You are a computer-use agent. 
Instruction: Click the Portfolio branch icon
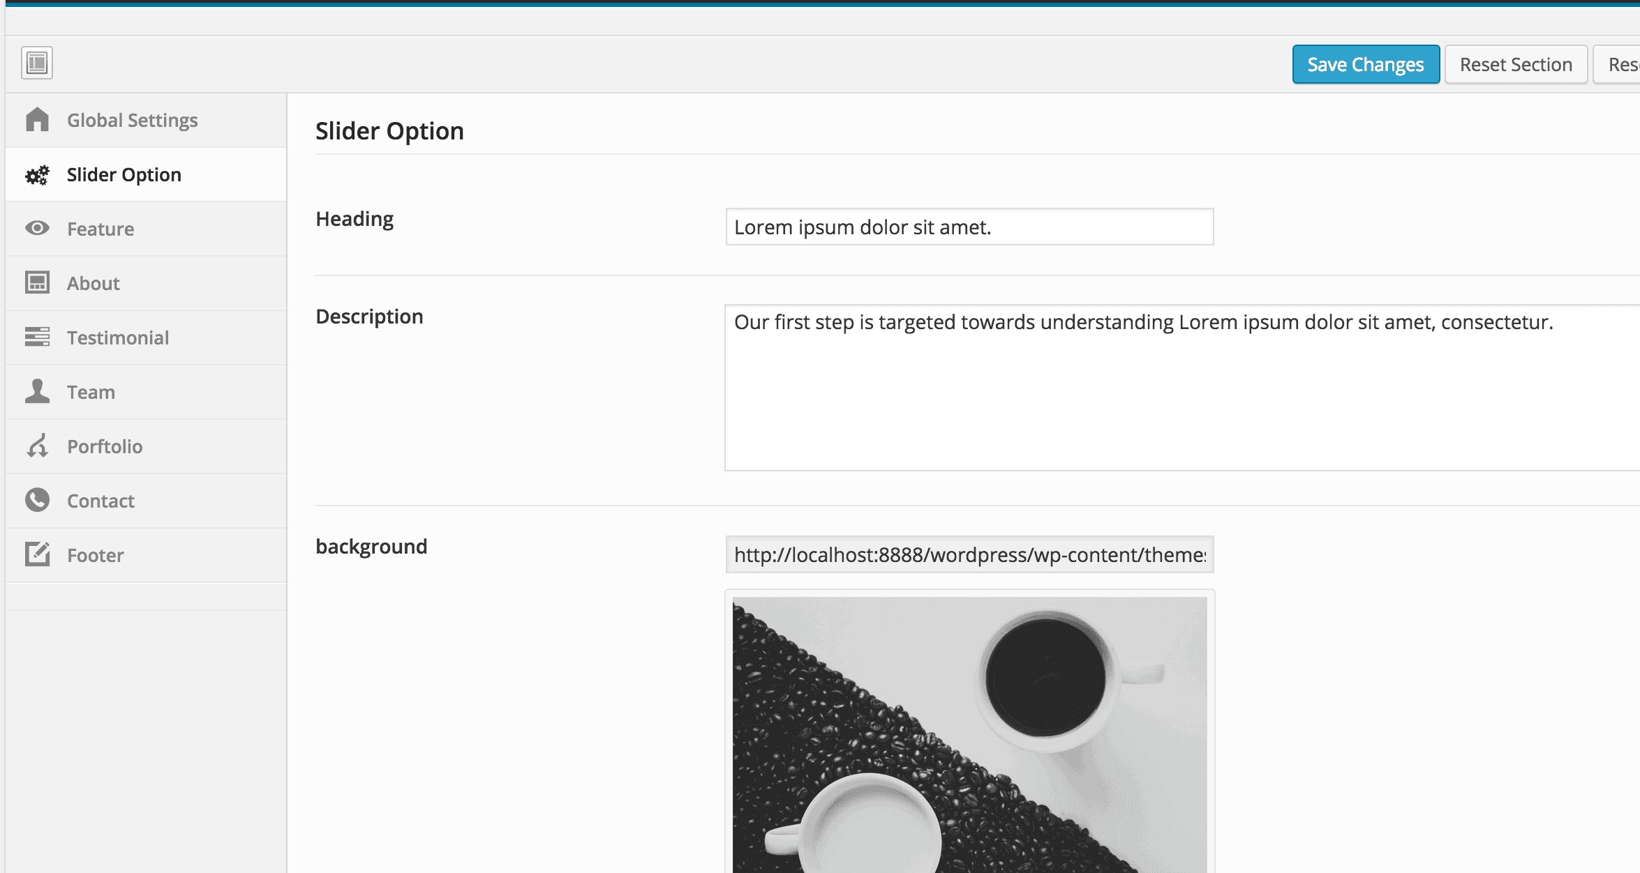coord(37,446)
